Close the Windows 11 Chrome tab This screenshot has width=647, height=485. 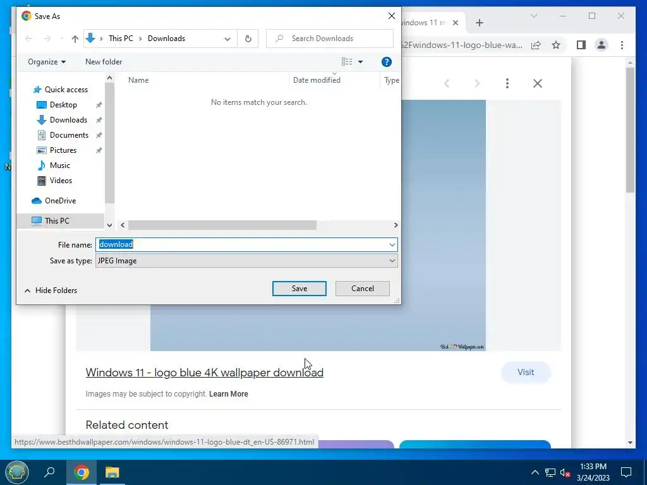click(456, 23)
